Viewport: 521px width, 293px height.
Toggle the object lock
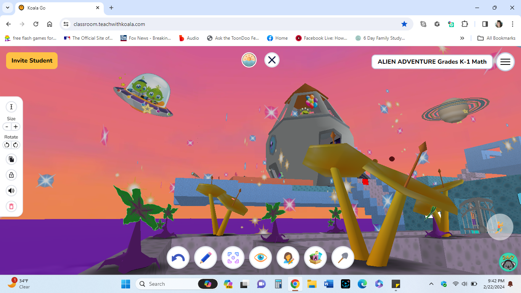tap(11, 175)
